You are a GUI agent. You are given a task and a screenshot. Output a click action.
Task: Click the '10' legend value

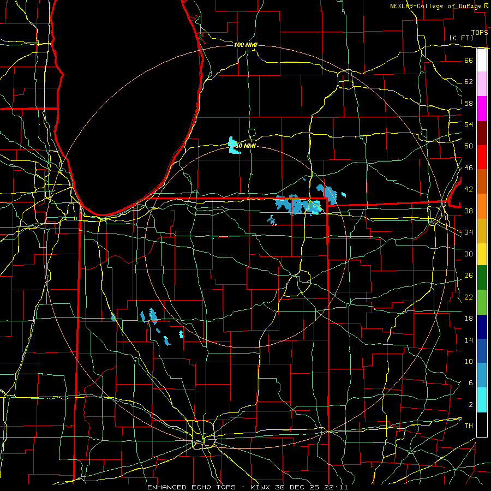click(469, 361)
